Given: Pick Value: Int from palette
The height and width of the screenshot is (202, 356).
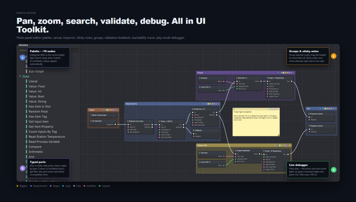Looking at the screenshot, I should coord(35,91).
